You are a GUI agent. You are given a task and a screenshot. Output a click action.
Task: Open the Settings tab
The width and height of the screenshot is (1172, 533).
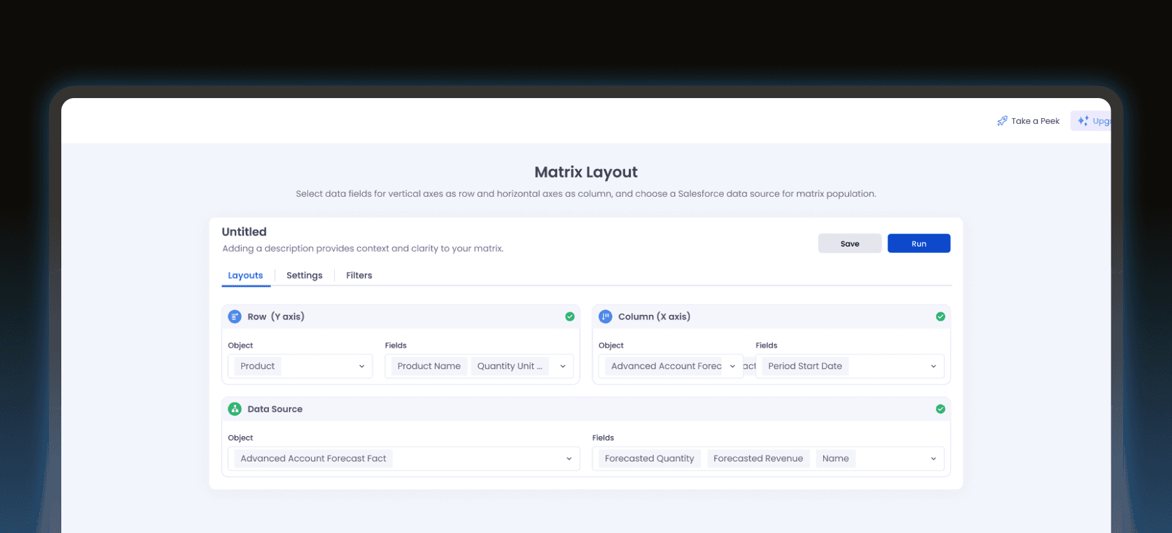(x=304, y=276)
